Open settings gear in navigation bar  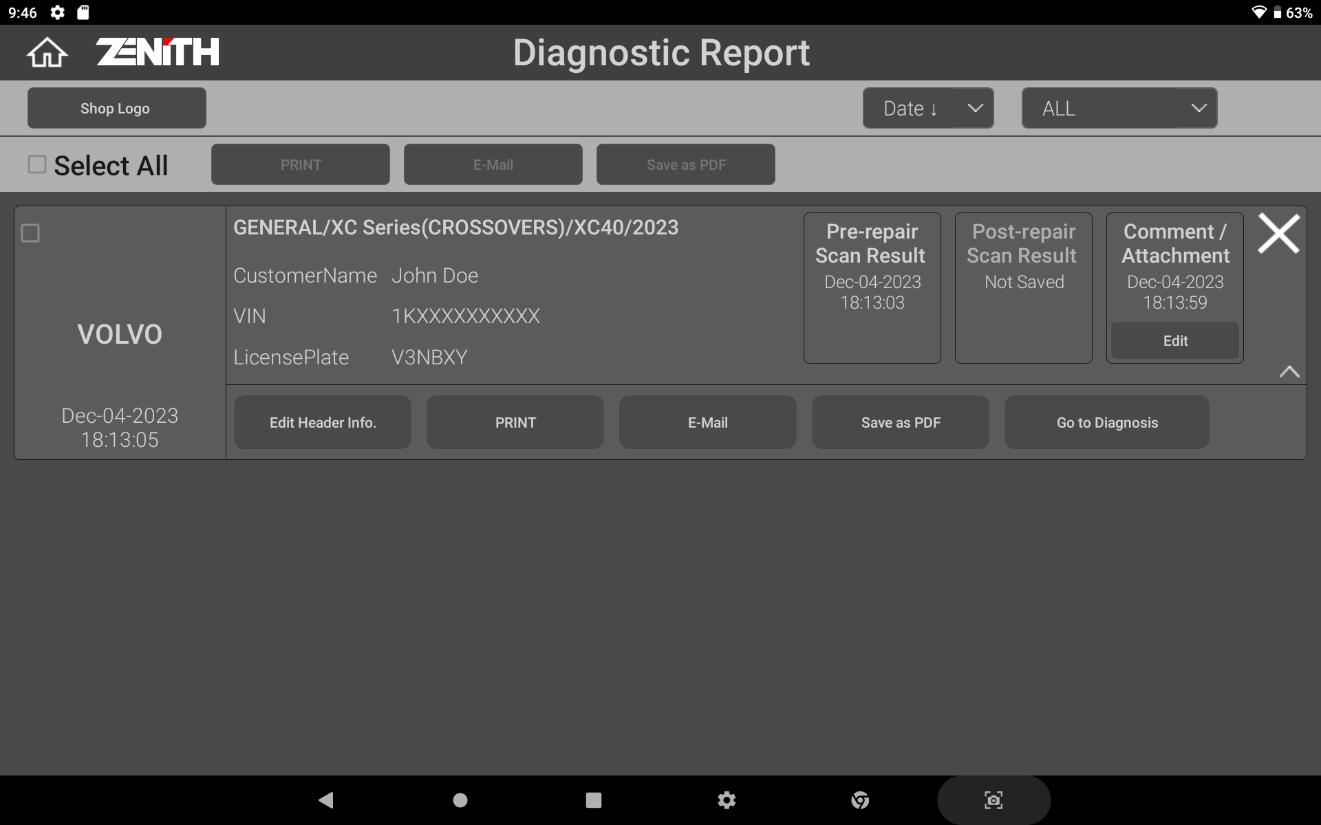[727, 800]
